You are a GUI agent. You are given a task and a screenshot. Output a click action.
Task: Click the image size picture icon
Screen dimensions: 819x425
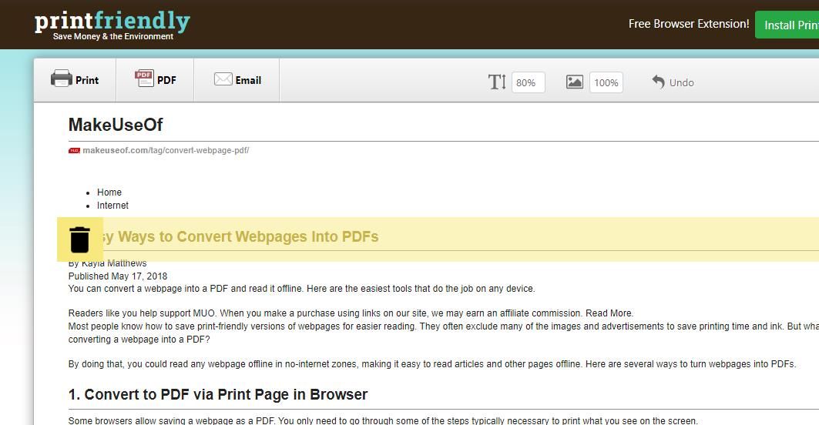tap(575, 82)
